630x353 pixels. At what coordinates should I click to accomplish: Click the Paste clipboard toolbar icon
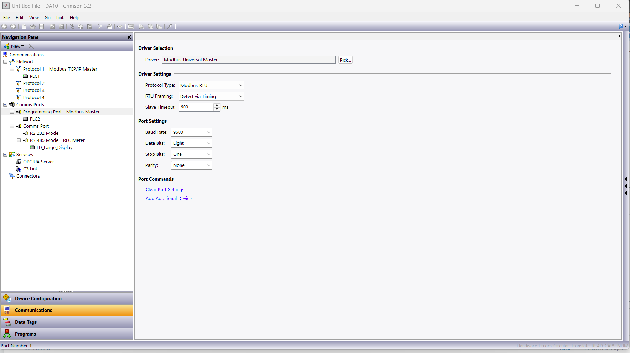[x=90, y=26]
